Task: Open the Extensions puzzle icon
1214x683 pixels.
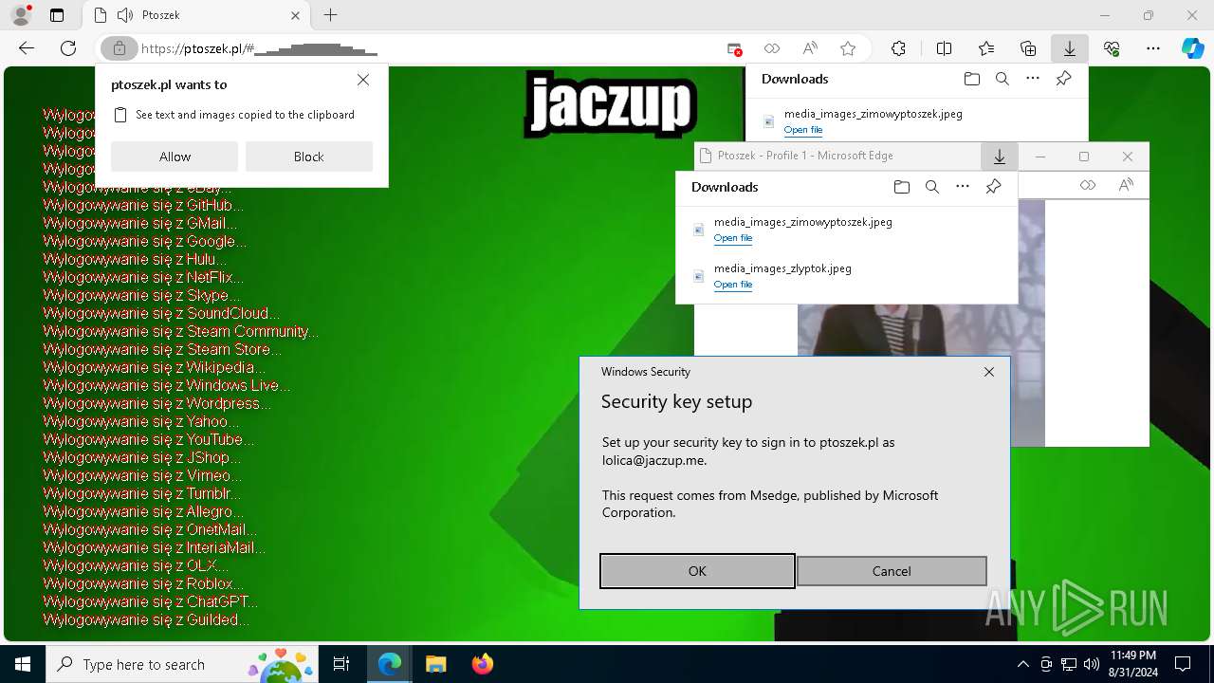Action: pyautogui.click(x=898, y=48)
